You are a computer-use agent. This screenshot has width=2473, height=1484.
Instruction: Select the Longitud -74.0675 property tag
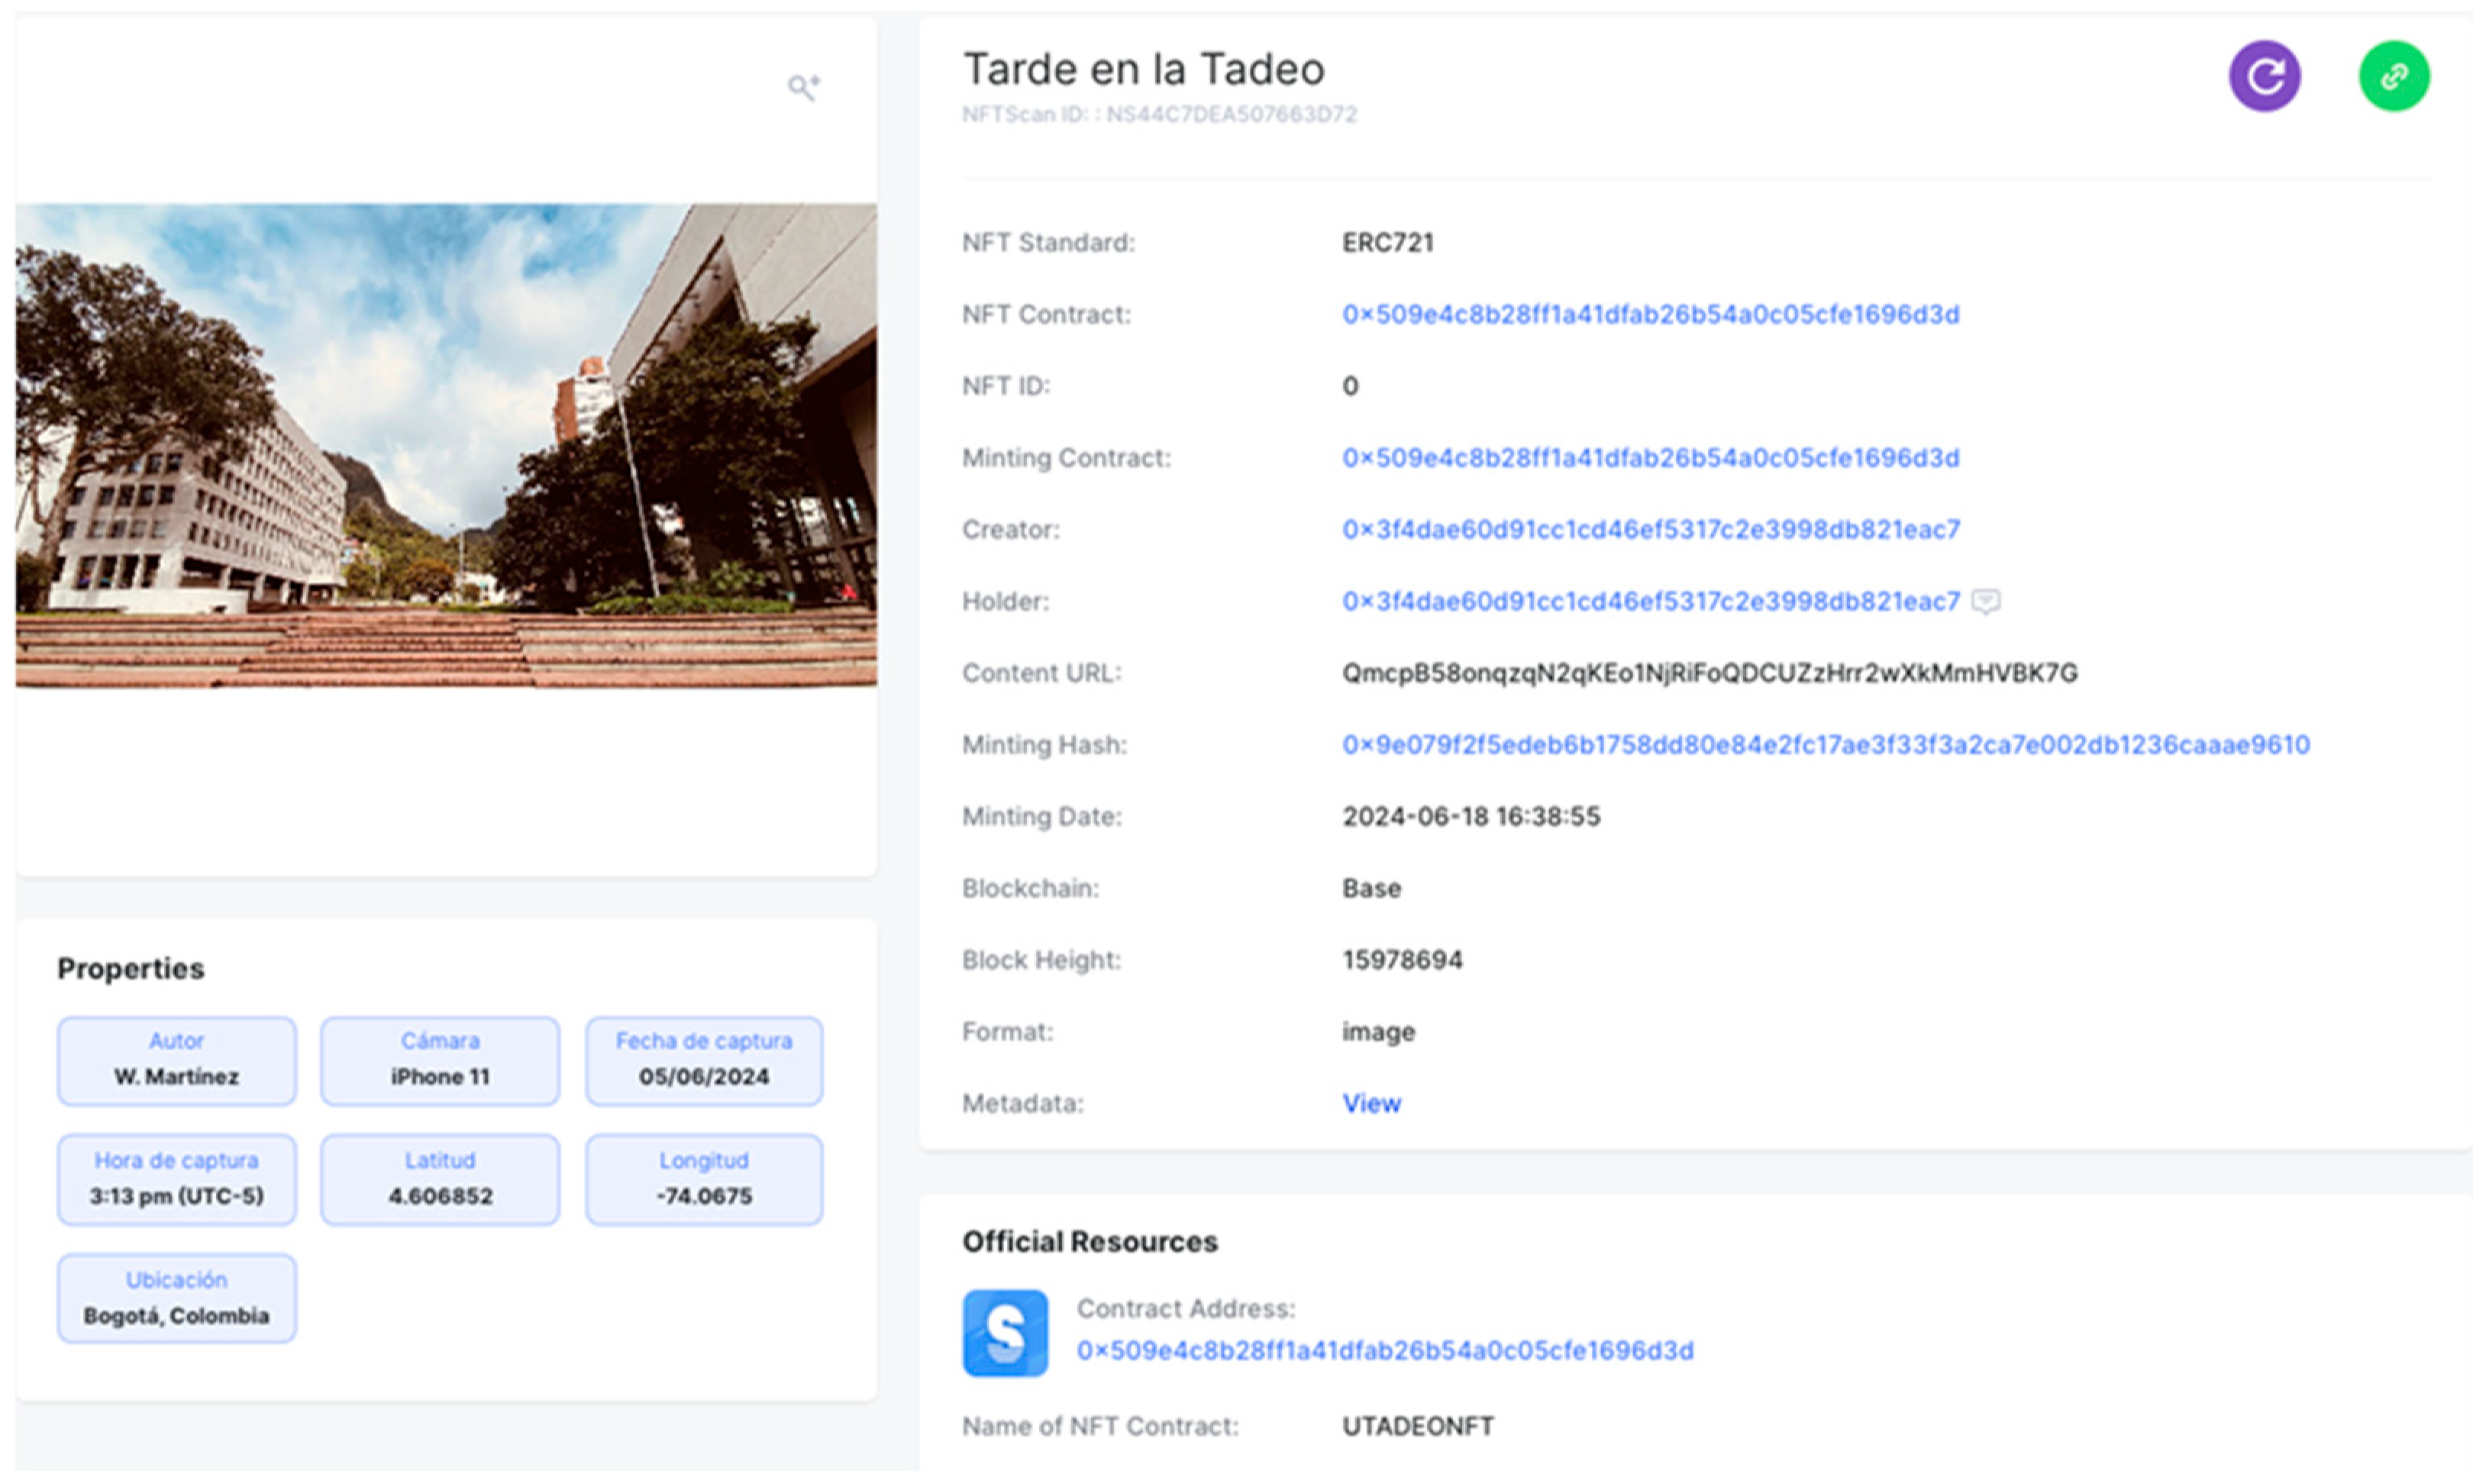click(x=704, y=1179)
